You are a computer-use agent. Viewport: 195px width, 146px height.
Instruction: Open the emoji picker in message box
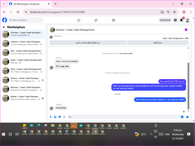[182, 117]
